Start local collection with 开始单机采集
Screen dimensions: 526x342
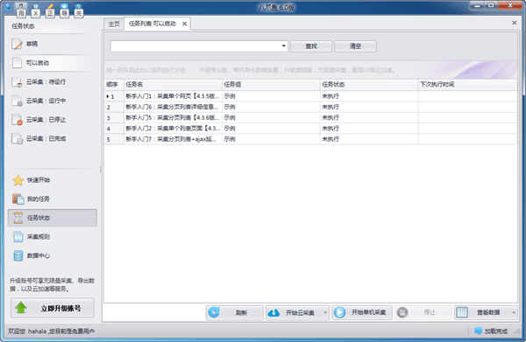click(x=362, y=312)
